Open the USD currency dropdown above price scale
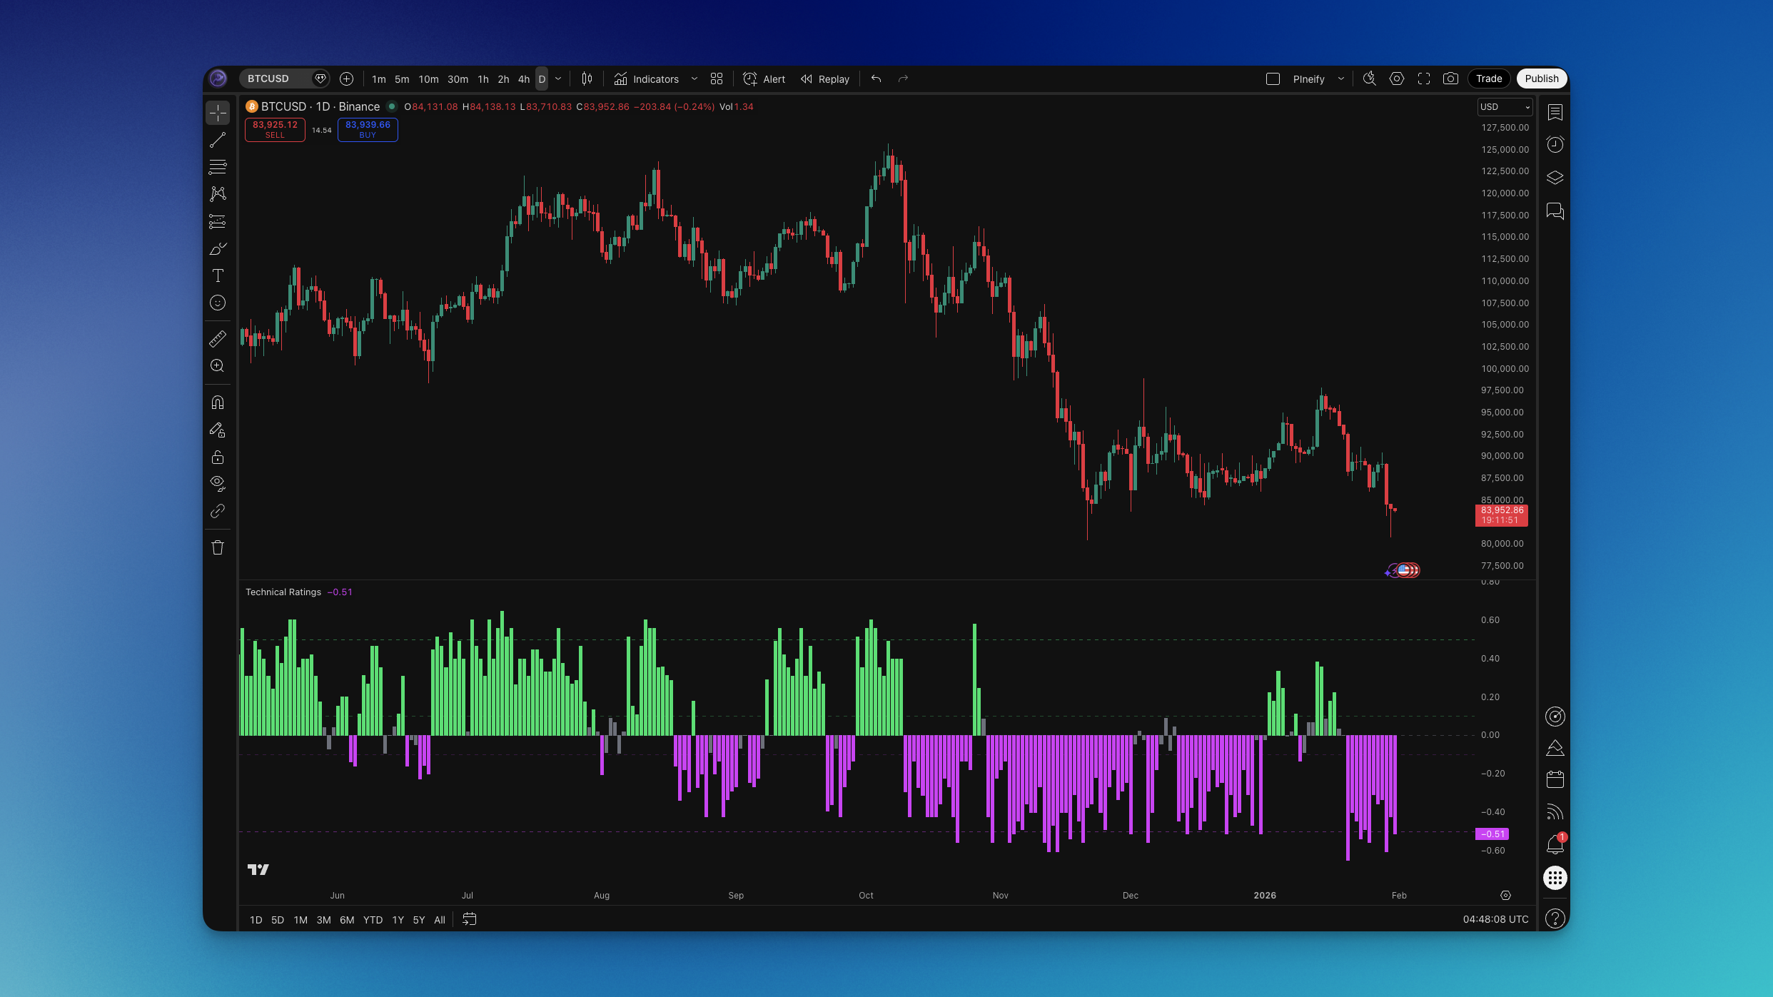The image size is (1773, 997). (x=1505, y=107)
